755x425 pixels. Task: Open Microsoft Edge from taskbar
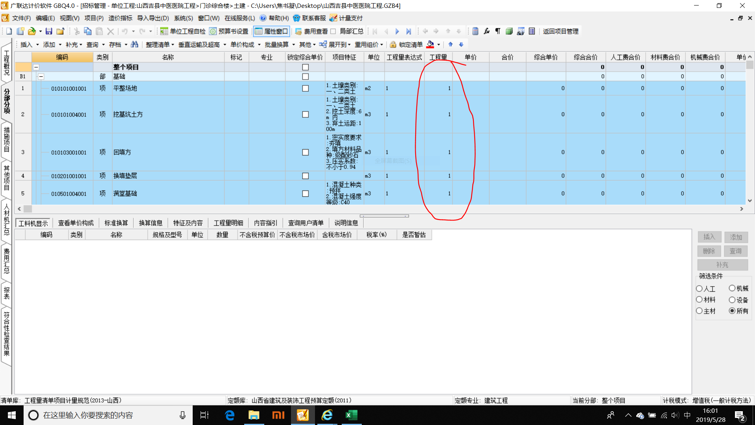[230, 415]
